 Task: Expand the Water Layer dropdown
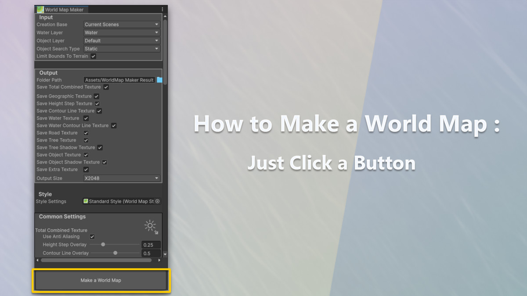[122, 32]
